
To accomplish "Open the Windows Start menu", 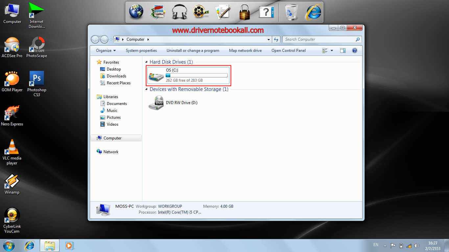I will pyautogui.click(x=9, y=245).
